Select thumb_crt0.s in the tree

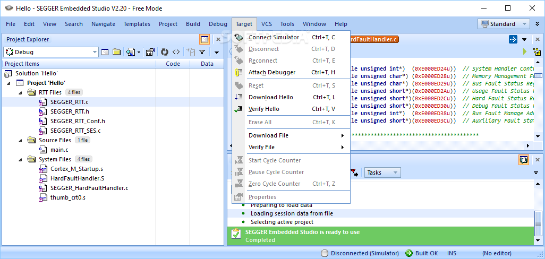pos(68,198)
